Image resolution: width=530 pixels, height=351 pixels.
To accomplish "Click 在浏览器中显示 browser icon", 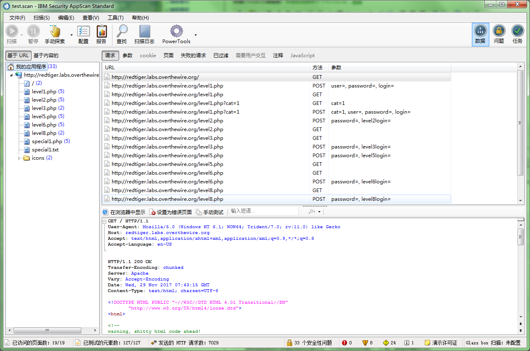I will [x=105, y=212].
